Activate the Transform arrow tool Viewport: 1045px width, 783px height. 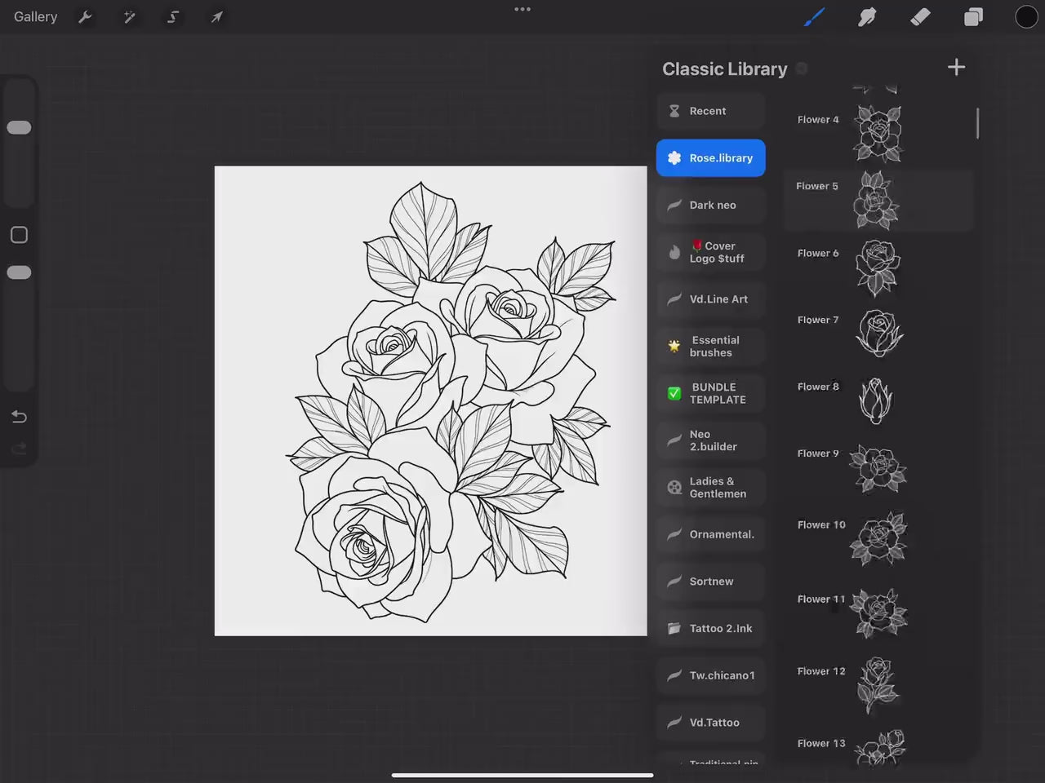tap(217, 17)
